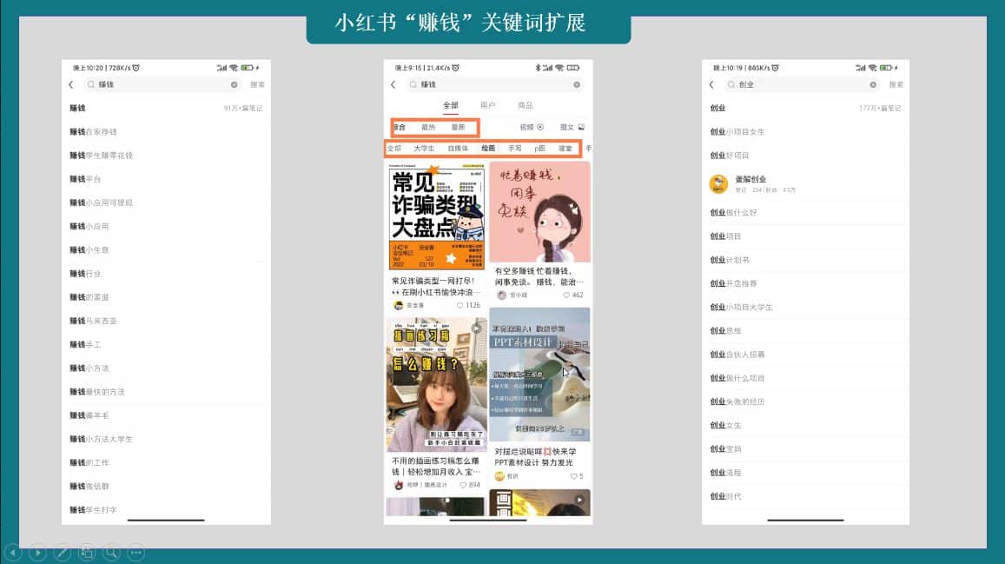Open the 常见诈骗类型大盘点 post thumbnail
This screenshot has width=1005, height=564.
point(437,216)
